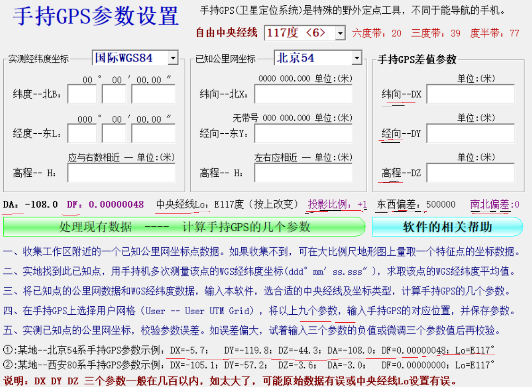532x387 pixels.
Task: Click the 投影比例: +1 text
Action: (337, 205)
